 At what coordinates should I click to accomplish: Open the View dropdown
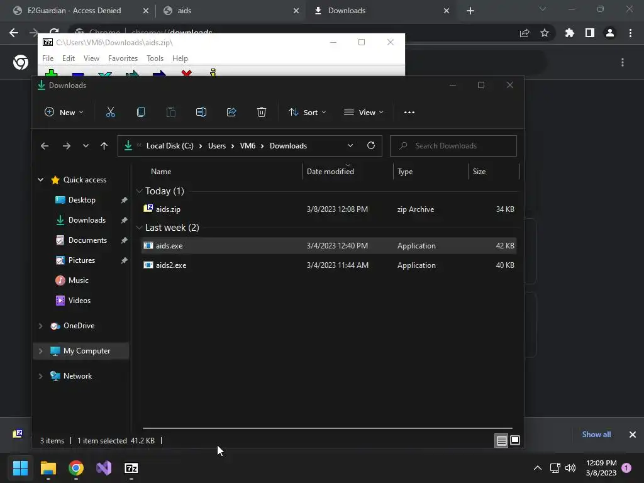364,112
